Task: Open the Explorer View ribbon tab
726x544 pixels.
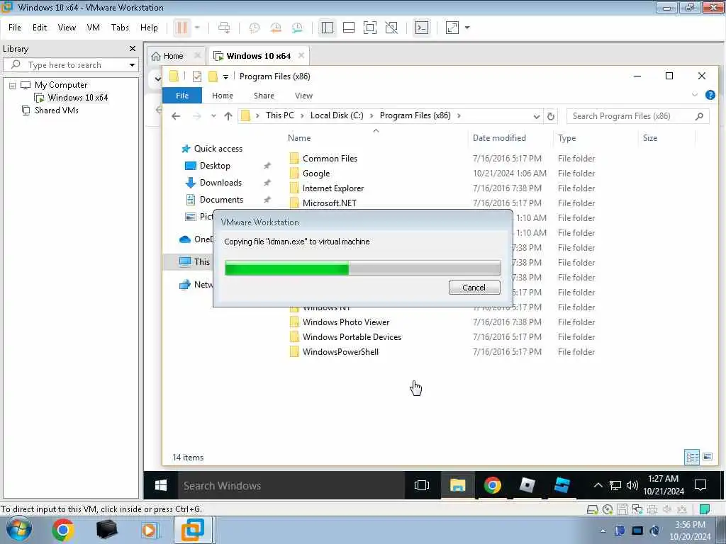Action: coord(303,96)
